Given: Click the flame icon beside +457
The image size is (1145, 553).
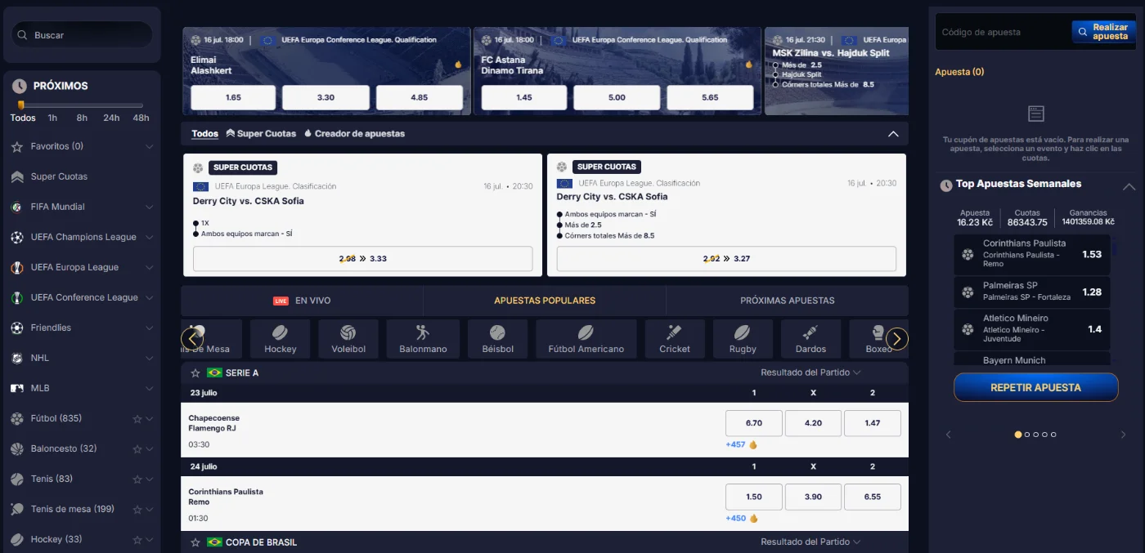Looking at the screenshot, I should pos(753,444).
